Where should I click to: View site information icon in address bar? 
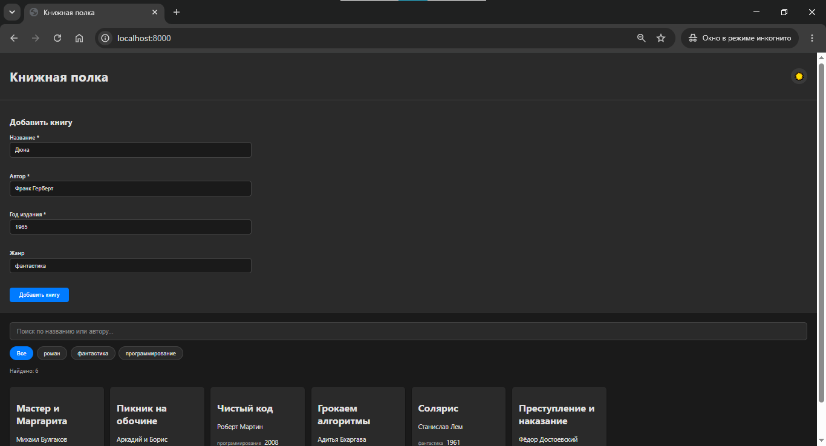(105, 38)
